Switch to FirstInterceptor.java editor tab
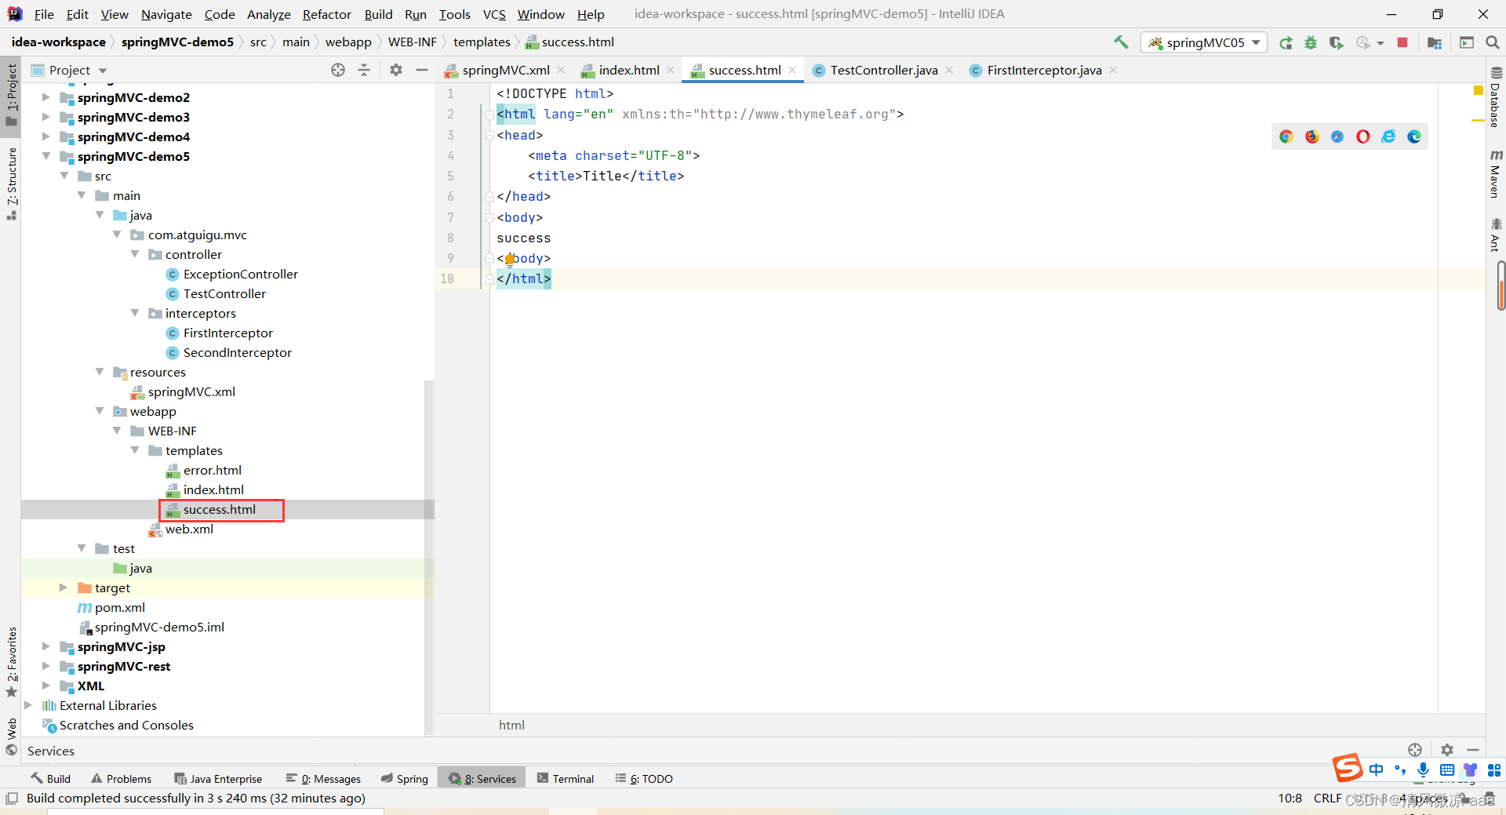Image resolution: width=1506 pixels, height=815 pixels. (1043, 70)
